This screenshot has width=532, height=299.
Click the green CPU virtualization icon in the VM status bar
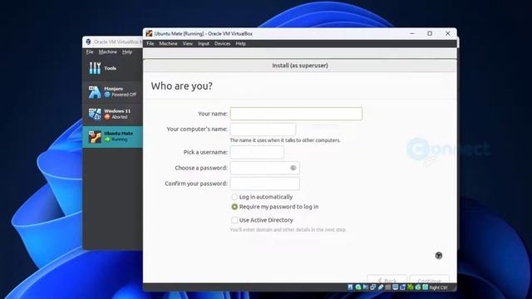(x=410, y=287)
